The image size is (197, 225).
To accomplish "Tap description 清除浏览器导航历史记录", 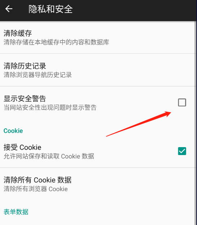I will click(x=38, y=75).
